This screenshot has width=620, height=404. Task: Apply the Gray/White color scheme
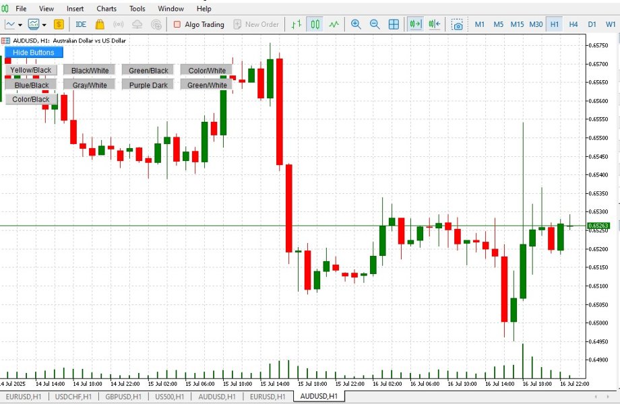pyautogui.click(x=90, y=85)
